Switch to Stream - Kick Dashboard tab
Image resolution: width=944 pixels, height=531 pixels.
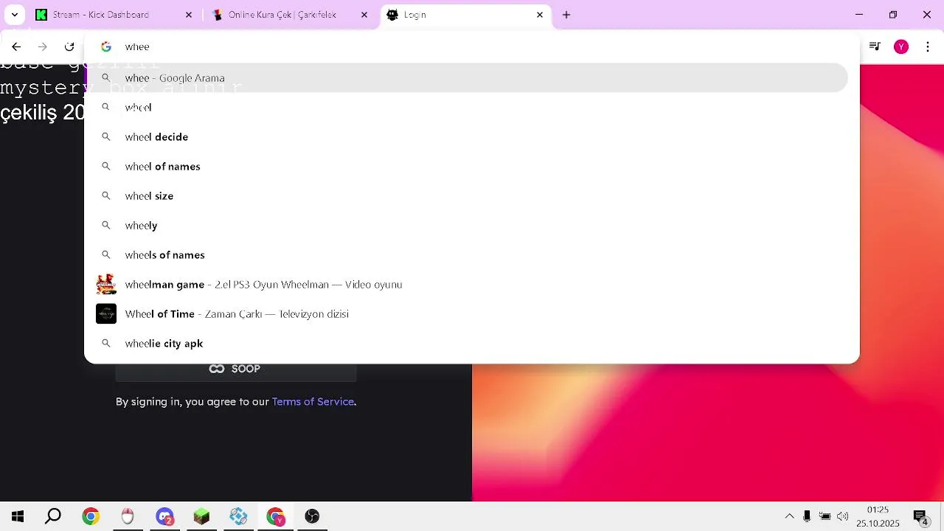point(114,15)
